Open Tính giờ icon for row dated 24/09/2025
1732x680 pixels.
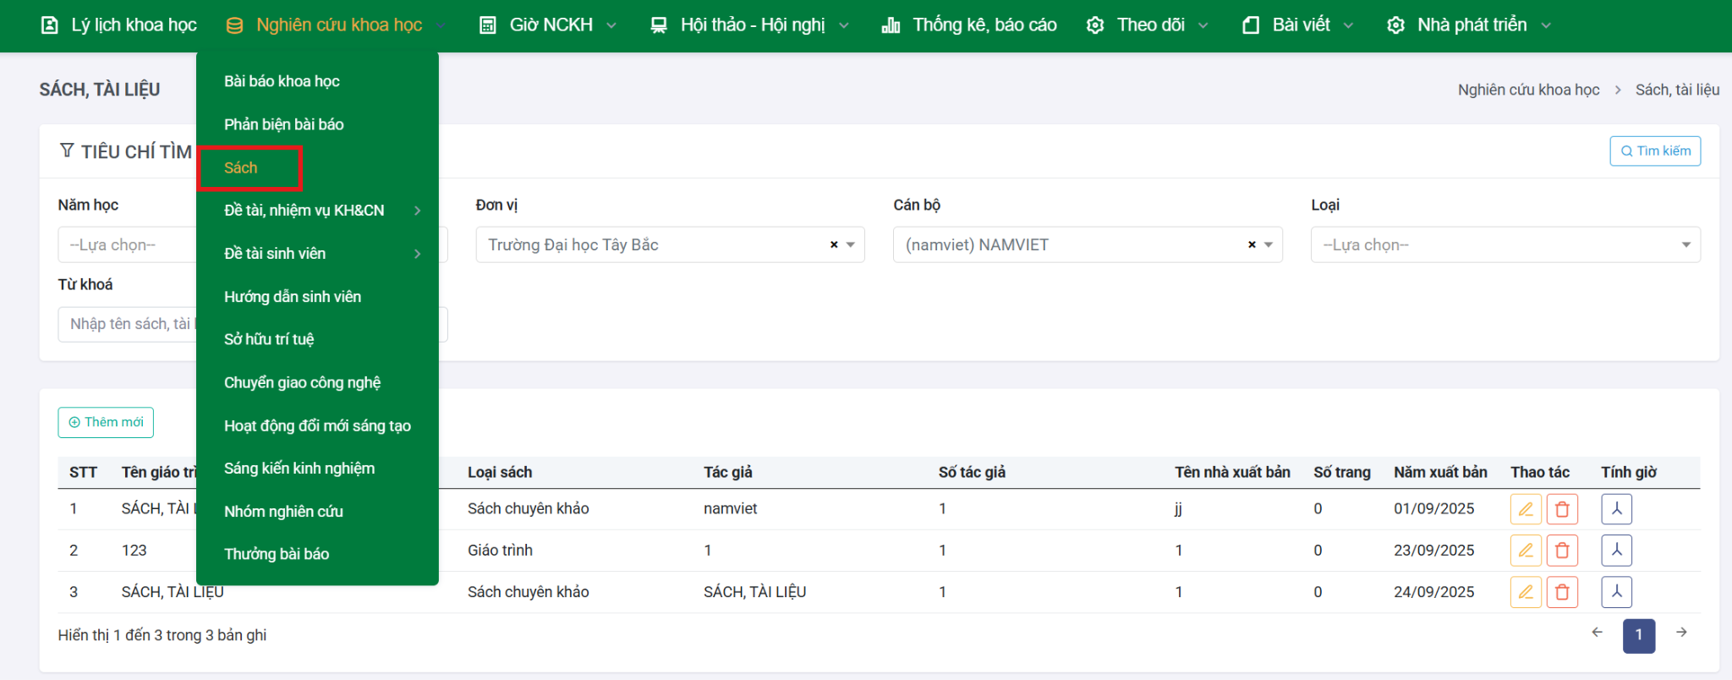click(x=1616, y=592)
